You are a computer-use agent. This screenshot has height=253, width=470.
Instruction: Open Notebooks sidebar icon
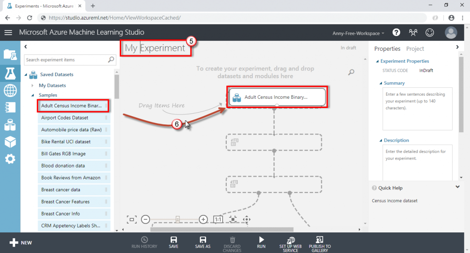(10, 107)
